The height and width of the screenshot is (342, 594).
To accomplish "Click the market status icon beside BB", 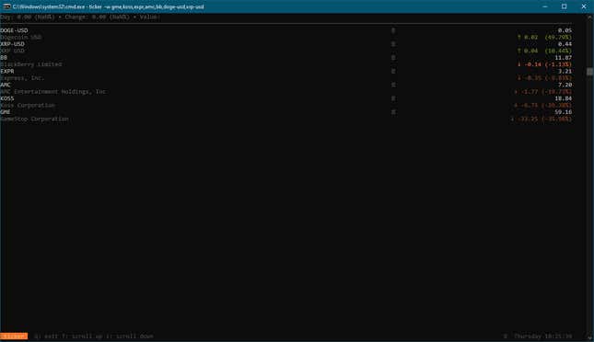I will 393,58.
